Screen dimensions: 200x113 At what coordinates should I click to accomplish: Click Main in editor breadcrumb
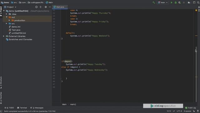(64, 105)
